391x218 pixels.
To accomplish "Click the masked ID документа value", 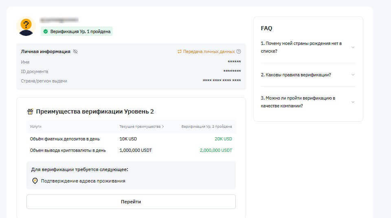I will point(232,71).
